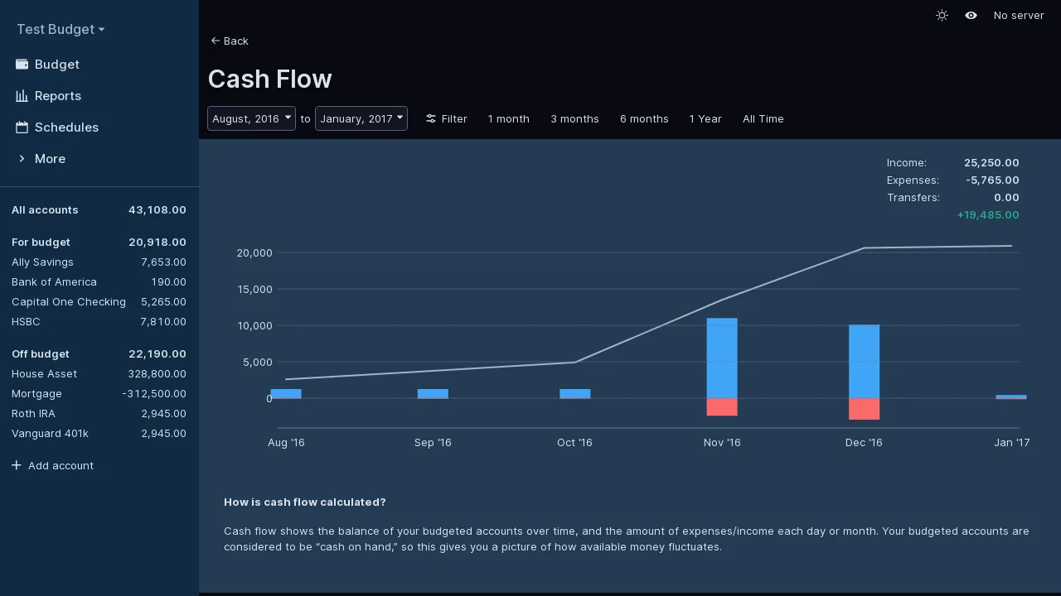Select the 3 months range

574,119
